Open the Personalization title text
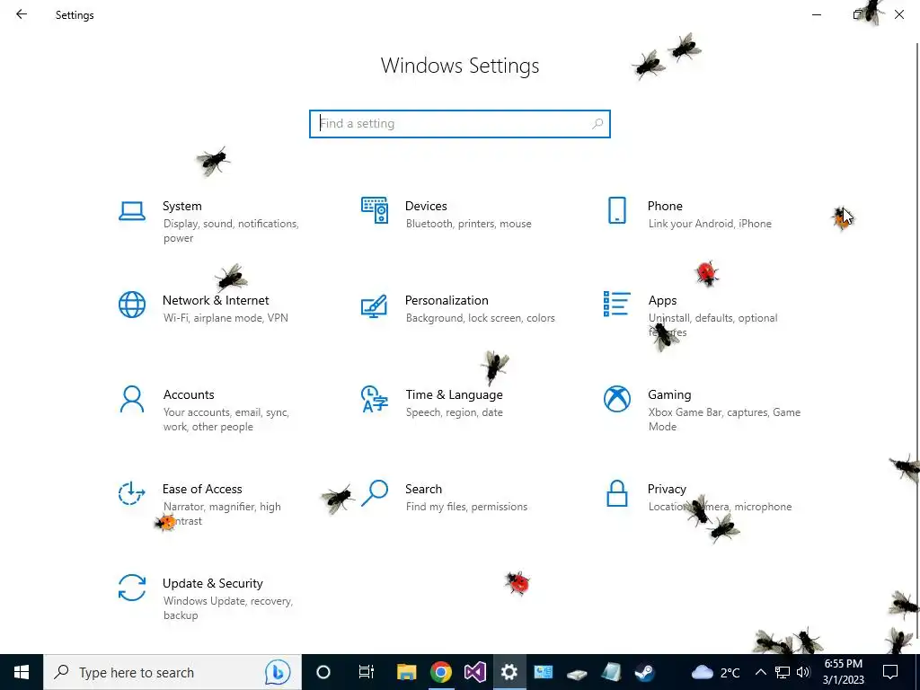 447,300
